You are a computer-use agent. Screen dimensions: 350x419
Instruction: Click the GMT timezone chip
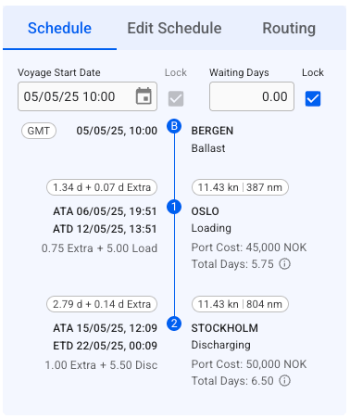tap(39, 131)
